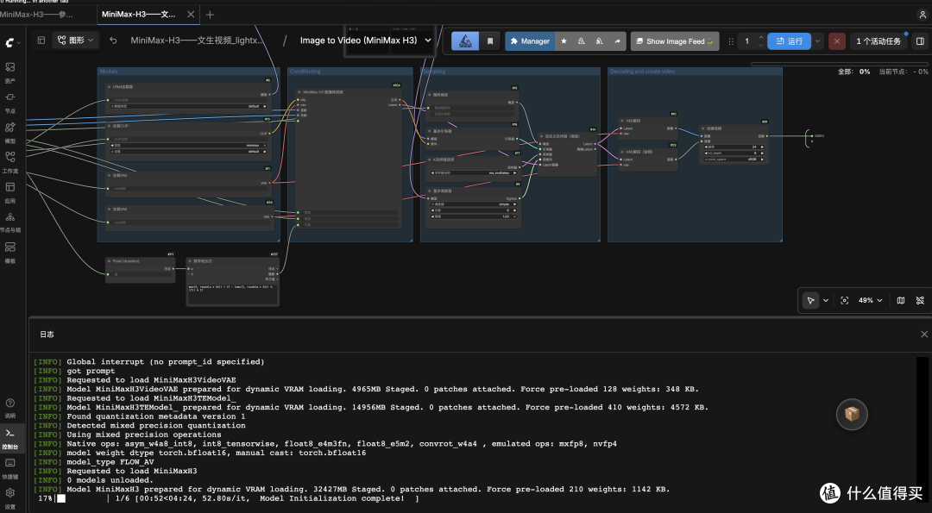The image size is (932, 513).
Task: Toggle the 控制台 console panel
Action: [x=10, y=438]
